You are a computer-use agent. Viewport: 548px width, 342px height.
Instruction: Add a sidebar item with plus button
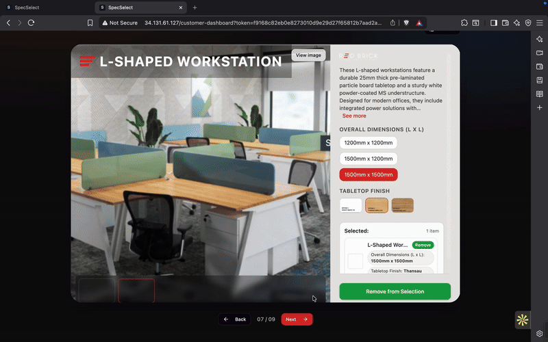click(540, 107)
